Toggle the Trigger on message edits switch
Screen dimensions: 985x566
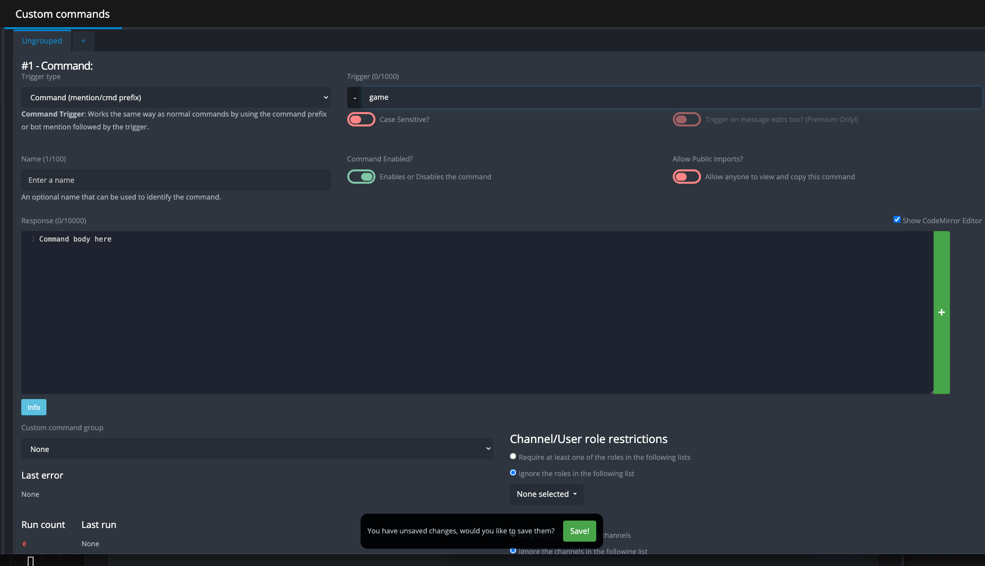(686, 120)
